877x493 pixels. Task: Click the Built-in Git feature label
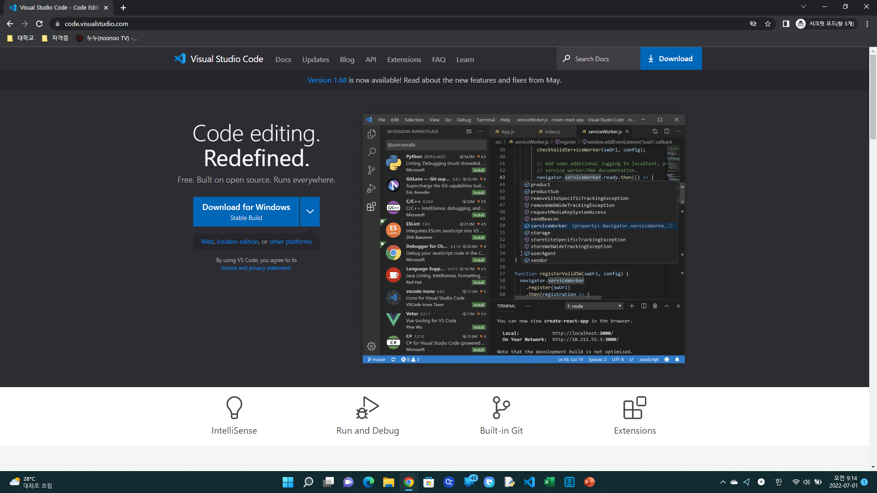[x=501, y=430]
